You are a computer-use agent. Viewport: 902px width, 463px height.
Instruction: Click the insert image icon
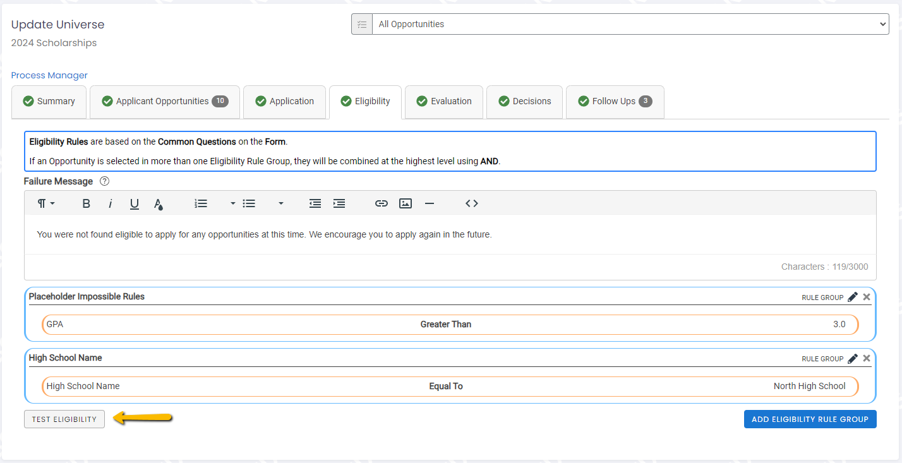(x=406, y=203)
